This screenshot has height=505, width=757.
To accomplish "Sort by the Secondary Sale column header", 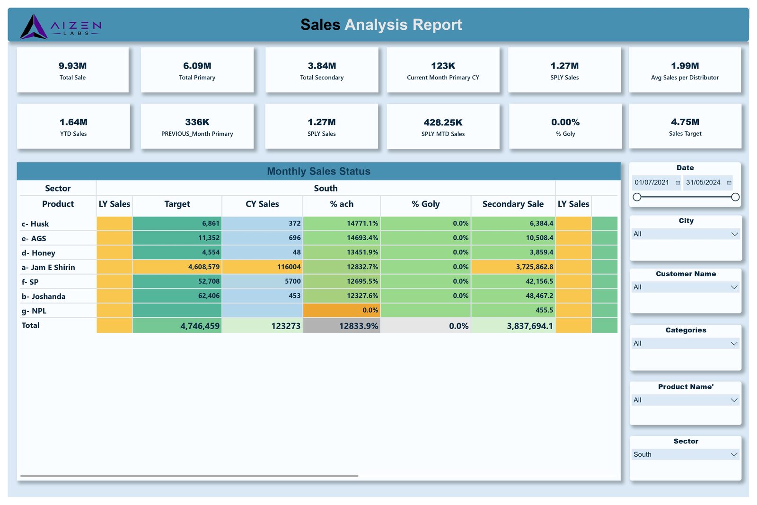I will tap(513, 204).
